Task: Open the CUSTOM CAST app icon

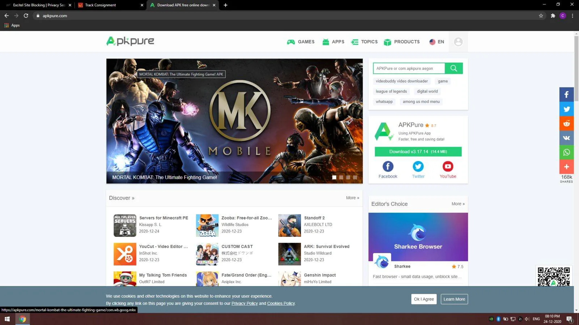Action: 207,254
